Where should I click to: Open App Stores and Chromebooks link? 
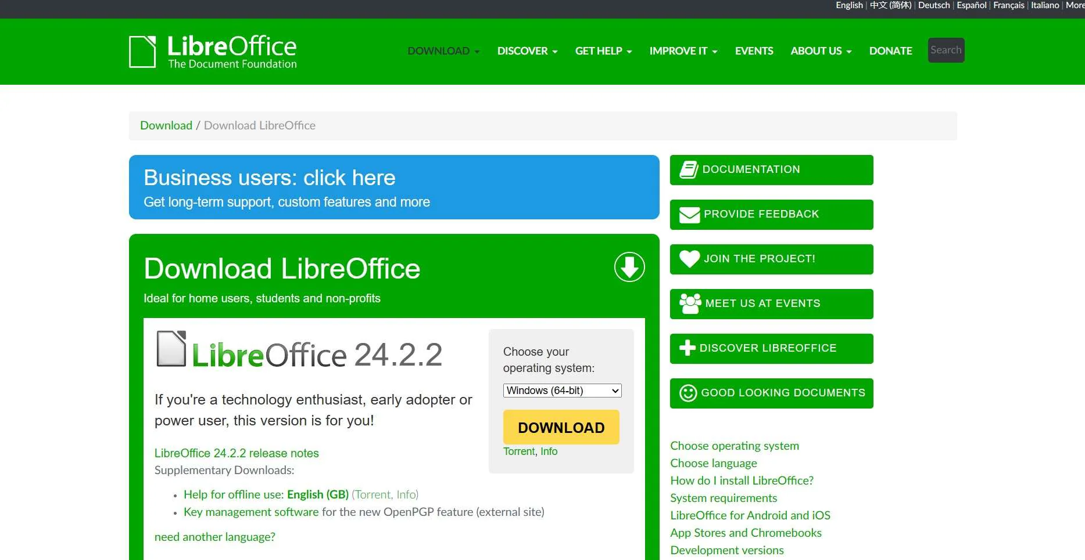(x=746, y=533)
